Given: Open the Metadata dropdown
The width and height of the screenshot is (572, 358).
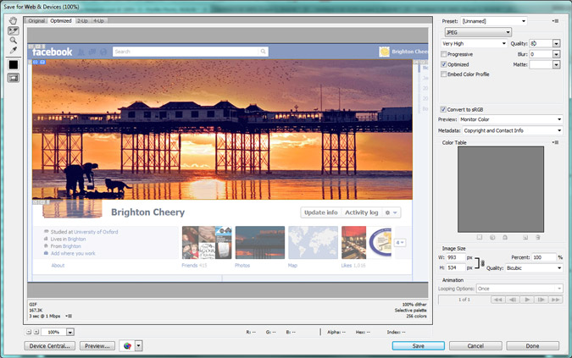Looking at the screenshot, I should click(x=511, y=130).
